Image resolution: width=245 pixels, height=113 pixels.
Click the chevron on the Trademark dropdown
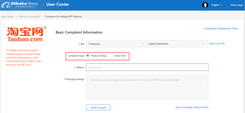(x=143, y=44)
